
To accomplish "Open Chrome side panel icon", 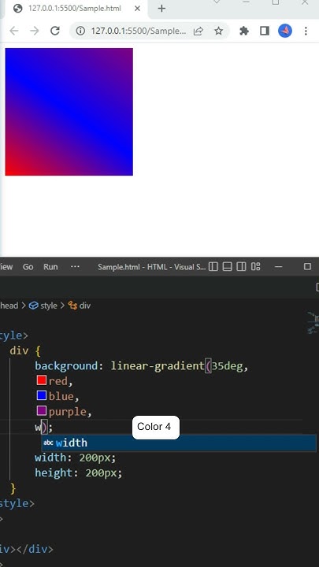I will (x=265, y=31).
